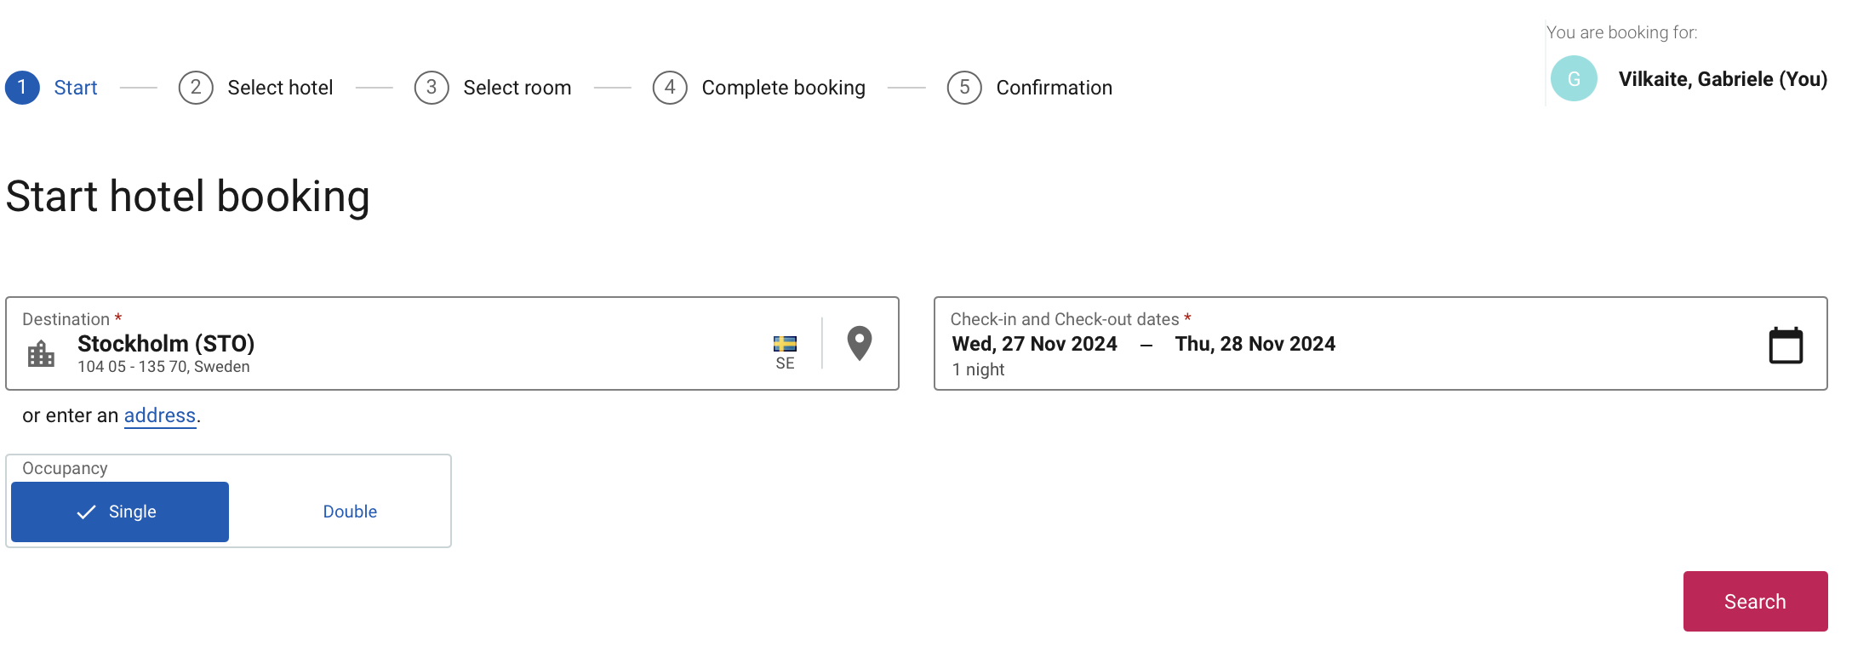Click the map pin location icon

click(x=860, y=343)
